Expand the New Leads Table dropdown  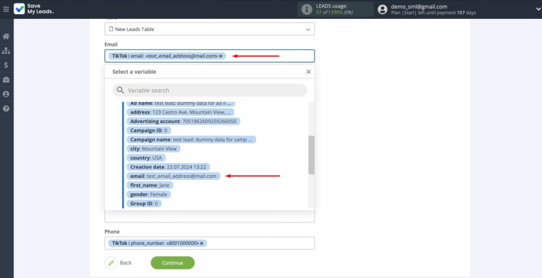click(x=308, y=29)
